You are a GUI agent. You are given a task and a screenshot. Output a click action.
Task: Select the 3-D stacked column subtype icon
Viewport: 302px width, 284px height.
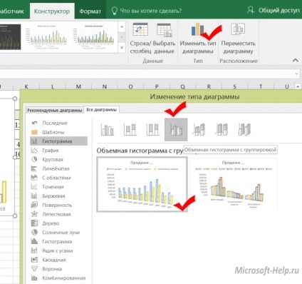coord(199,130)
